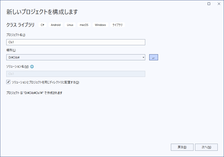Click the ソリューション名(M) label
Image resolution: width=224 pixels, height=157 pixels.
[17, 67]
